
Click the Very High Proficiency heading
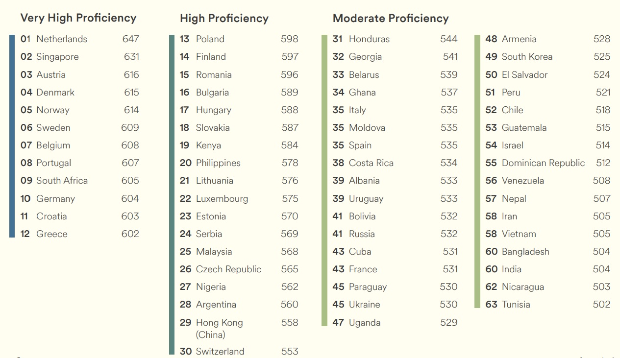(x=78, y=18)
